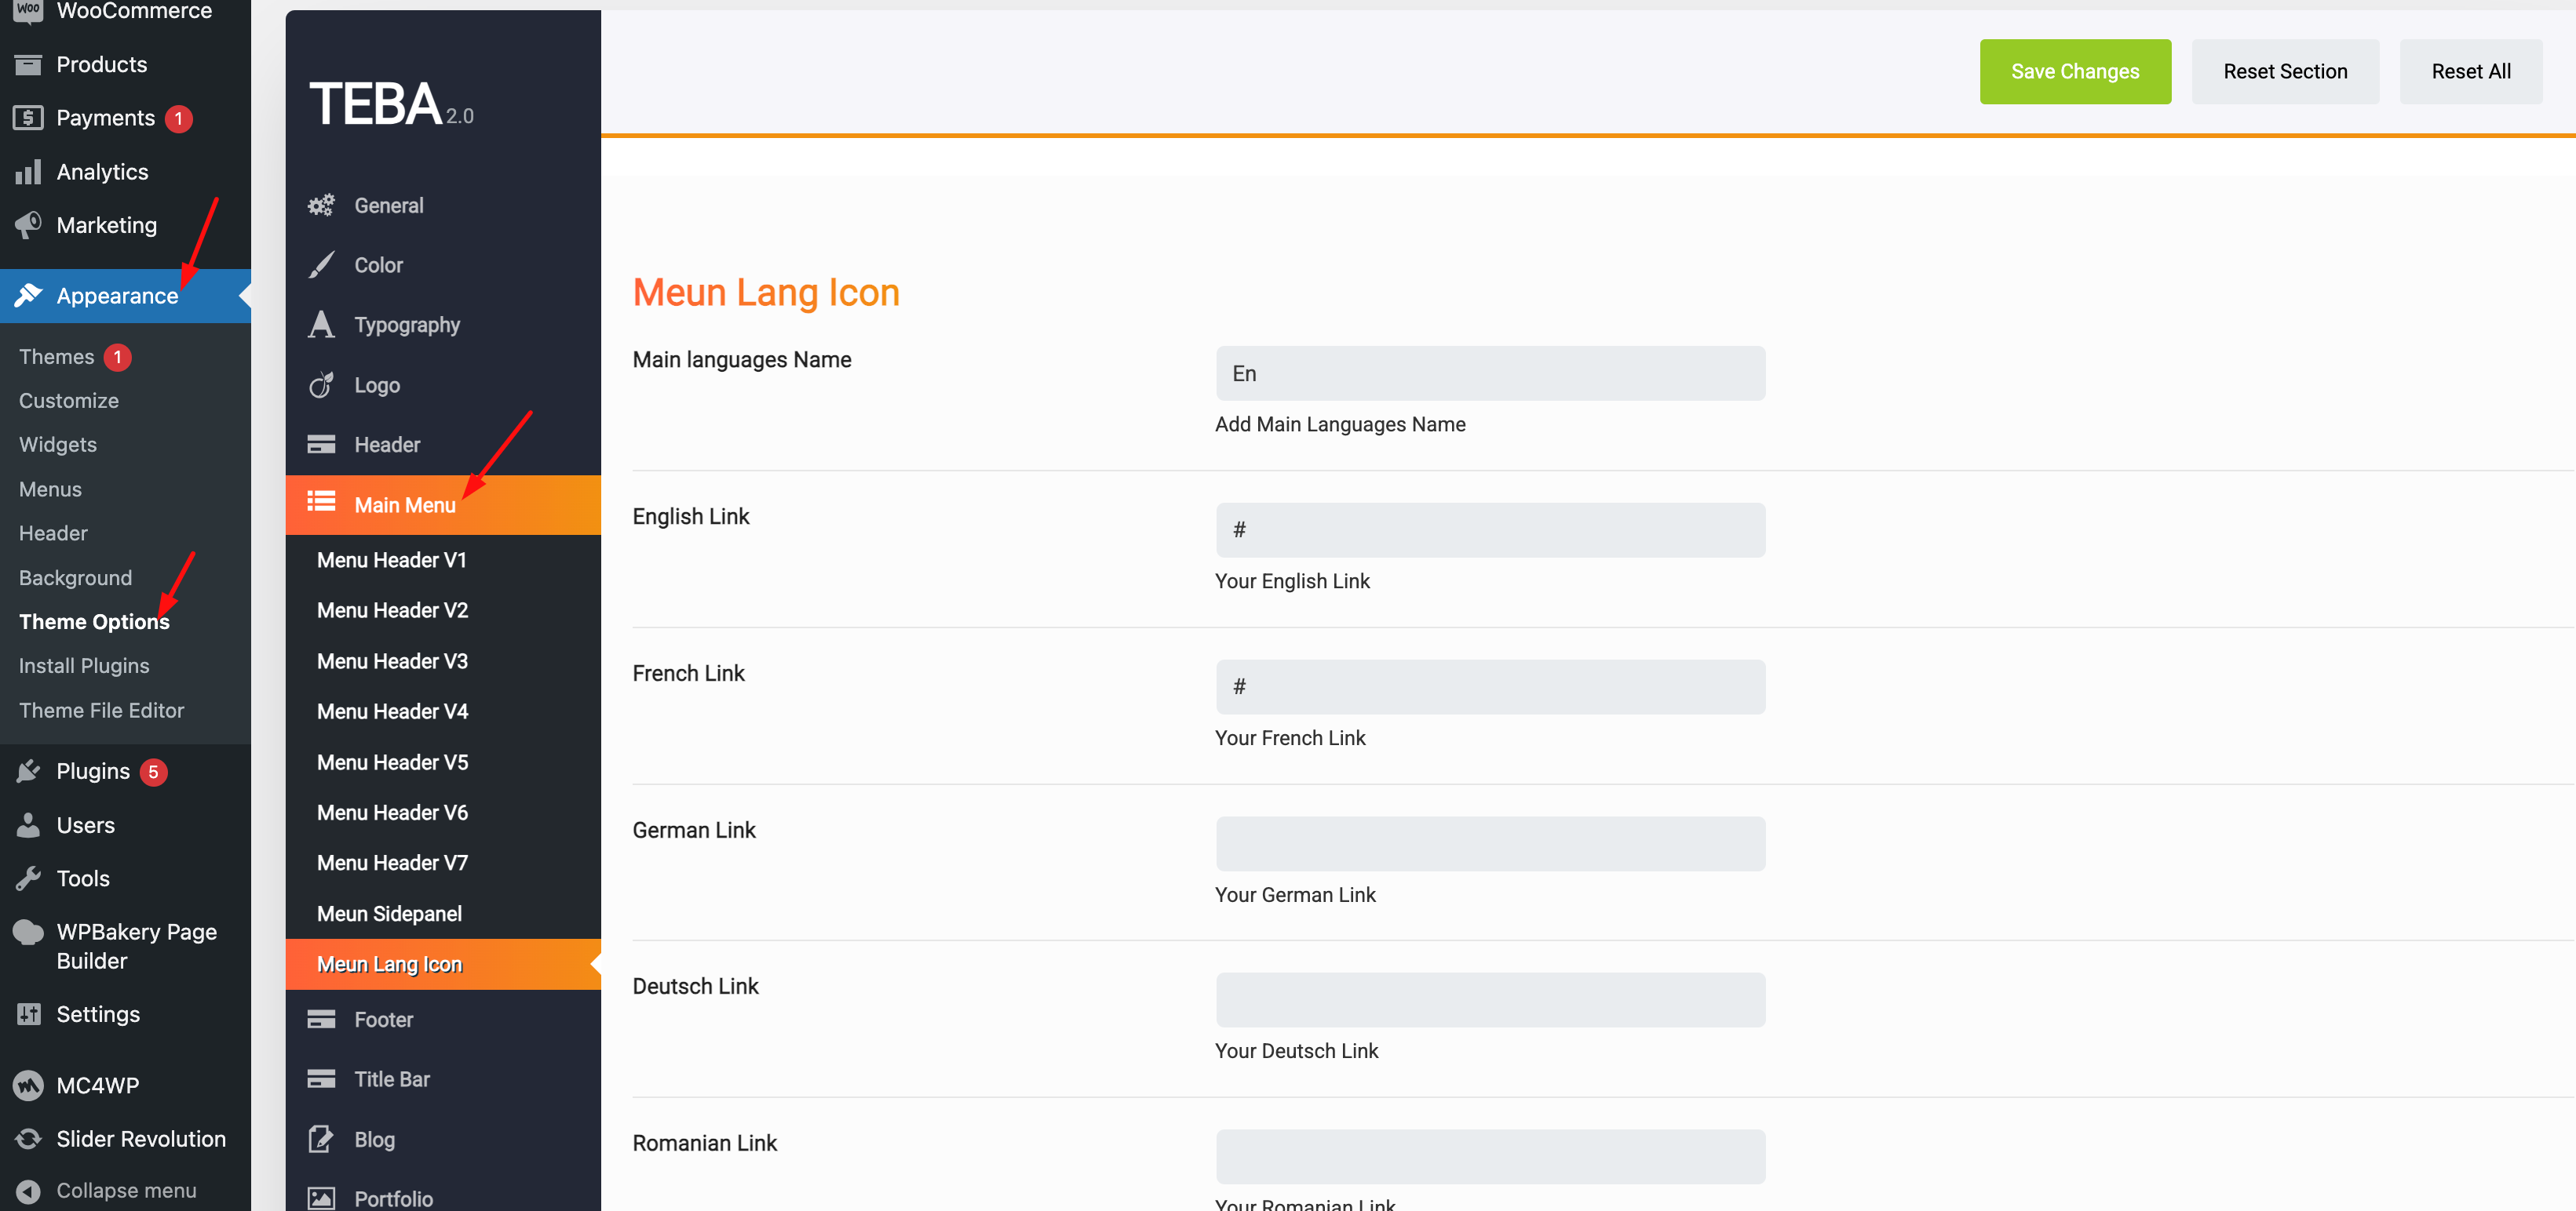
Task: Click the Footer section icon
Action: tap(321, 1019)
